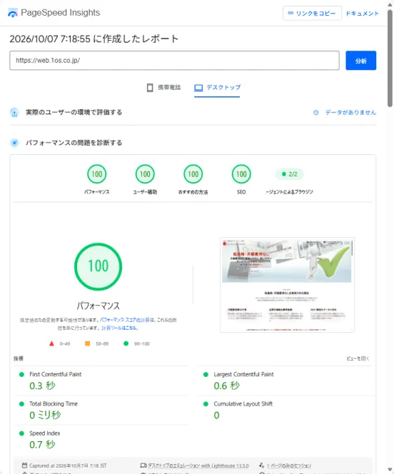Click the 0.3 秒 First Contentful Paint value
394x474 pixels.
pos(42,385)
